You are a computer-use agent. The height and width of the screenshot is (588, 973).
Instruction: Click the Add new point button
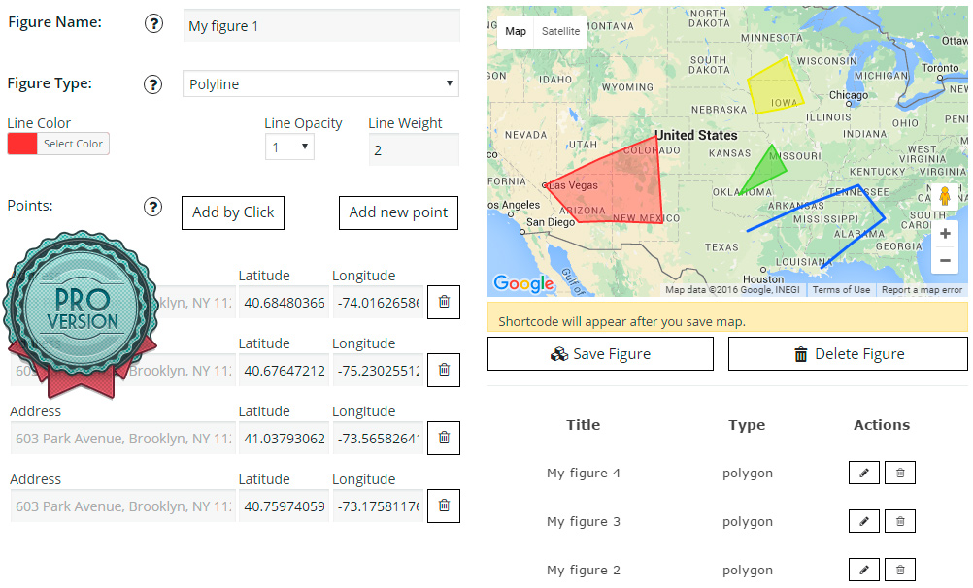click(x=398, y=212)
